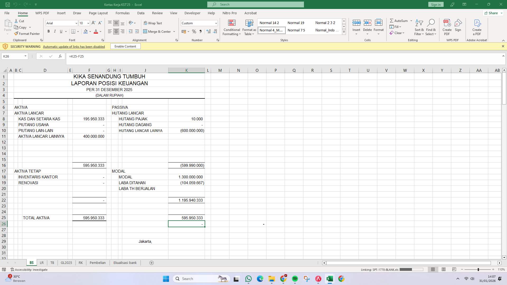
Task: Click Sign in at top right
Action: pyautogui.click(x=435, y=4)
